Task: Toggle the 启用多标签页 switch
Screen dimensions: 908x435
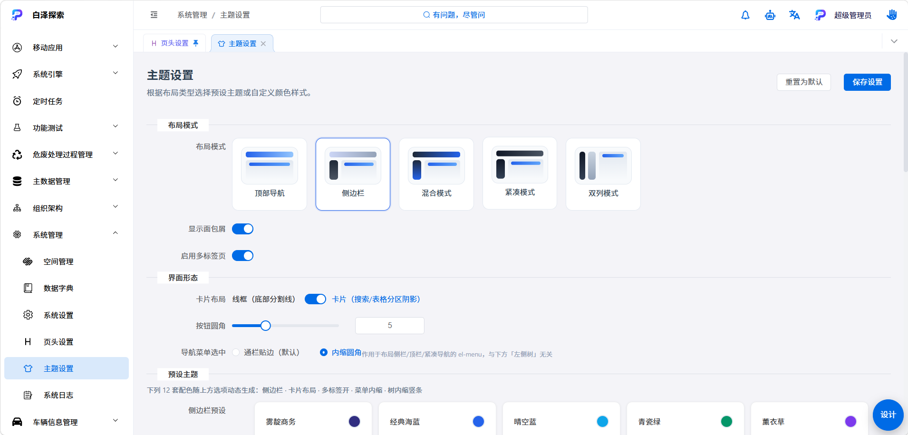Action: point(242,256)
